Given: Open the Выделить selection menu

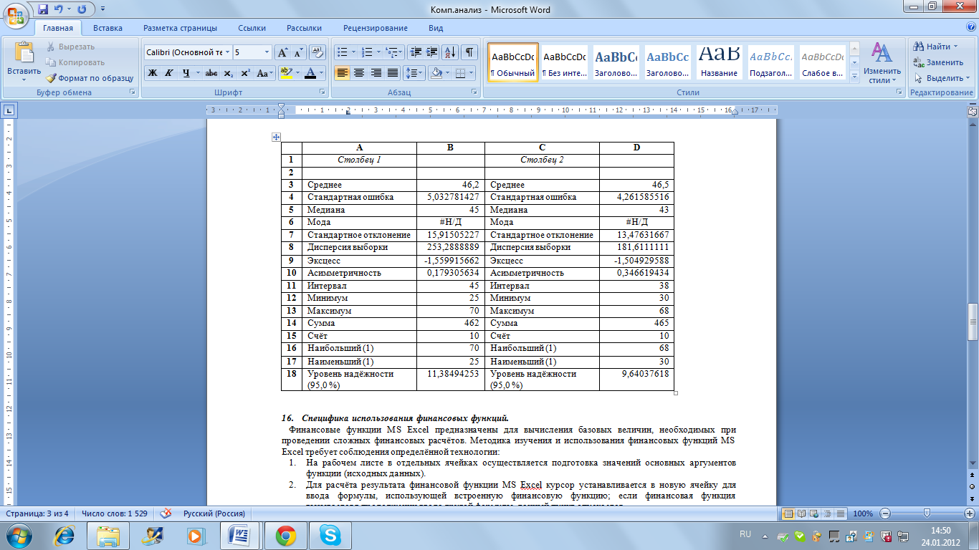Looking at the screenshot, I should click(940, 78).
